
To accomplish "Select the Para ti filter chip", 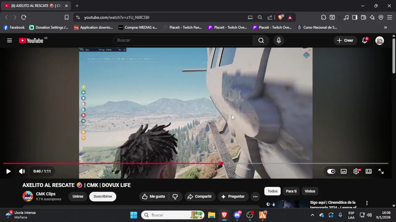I will coord(291,191).
